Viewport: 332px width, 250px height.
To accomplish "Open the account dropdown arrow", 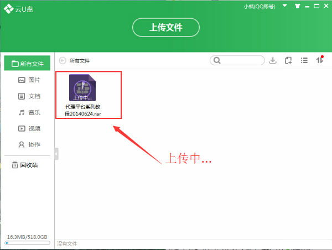I will click(285, 6).
